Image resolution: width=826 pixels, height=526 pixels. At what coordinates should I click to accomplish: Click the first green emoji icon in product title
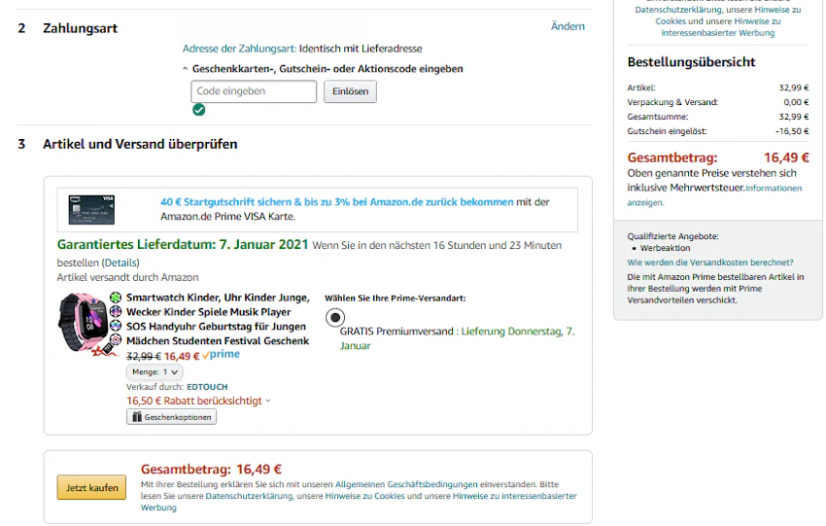click(x=116, y=298)
